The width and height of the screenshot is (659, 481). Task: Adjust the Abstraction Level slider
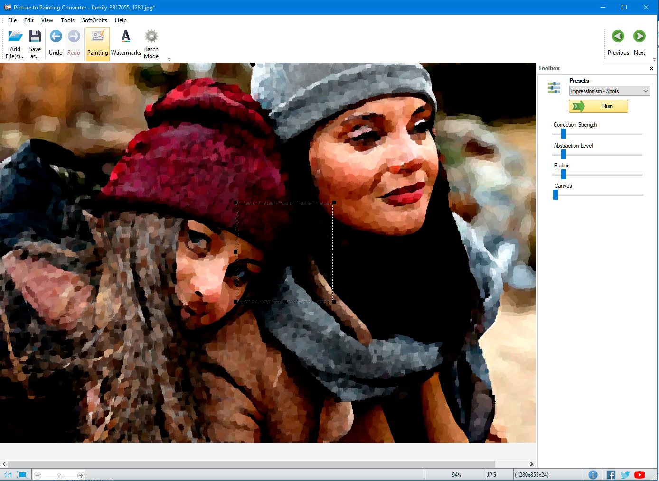click(563, 154)
